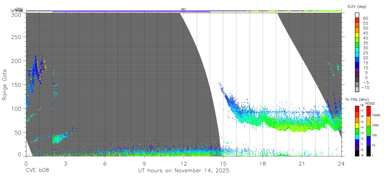
Task: Select the white top segment of ELEV colorbar
Action: (357, 15)
